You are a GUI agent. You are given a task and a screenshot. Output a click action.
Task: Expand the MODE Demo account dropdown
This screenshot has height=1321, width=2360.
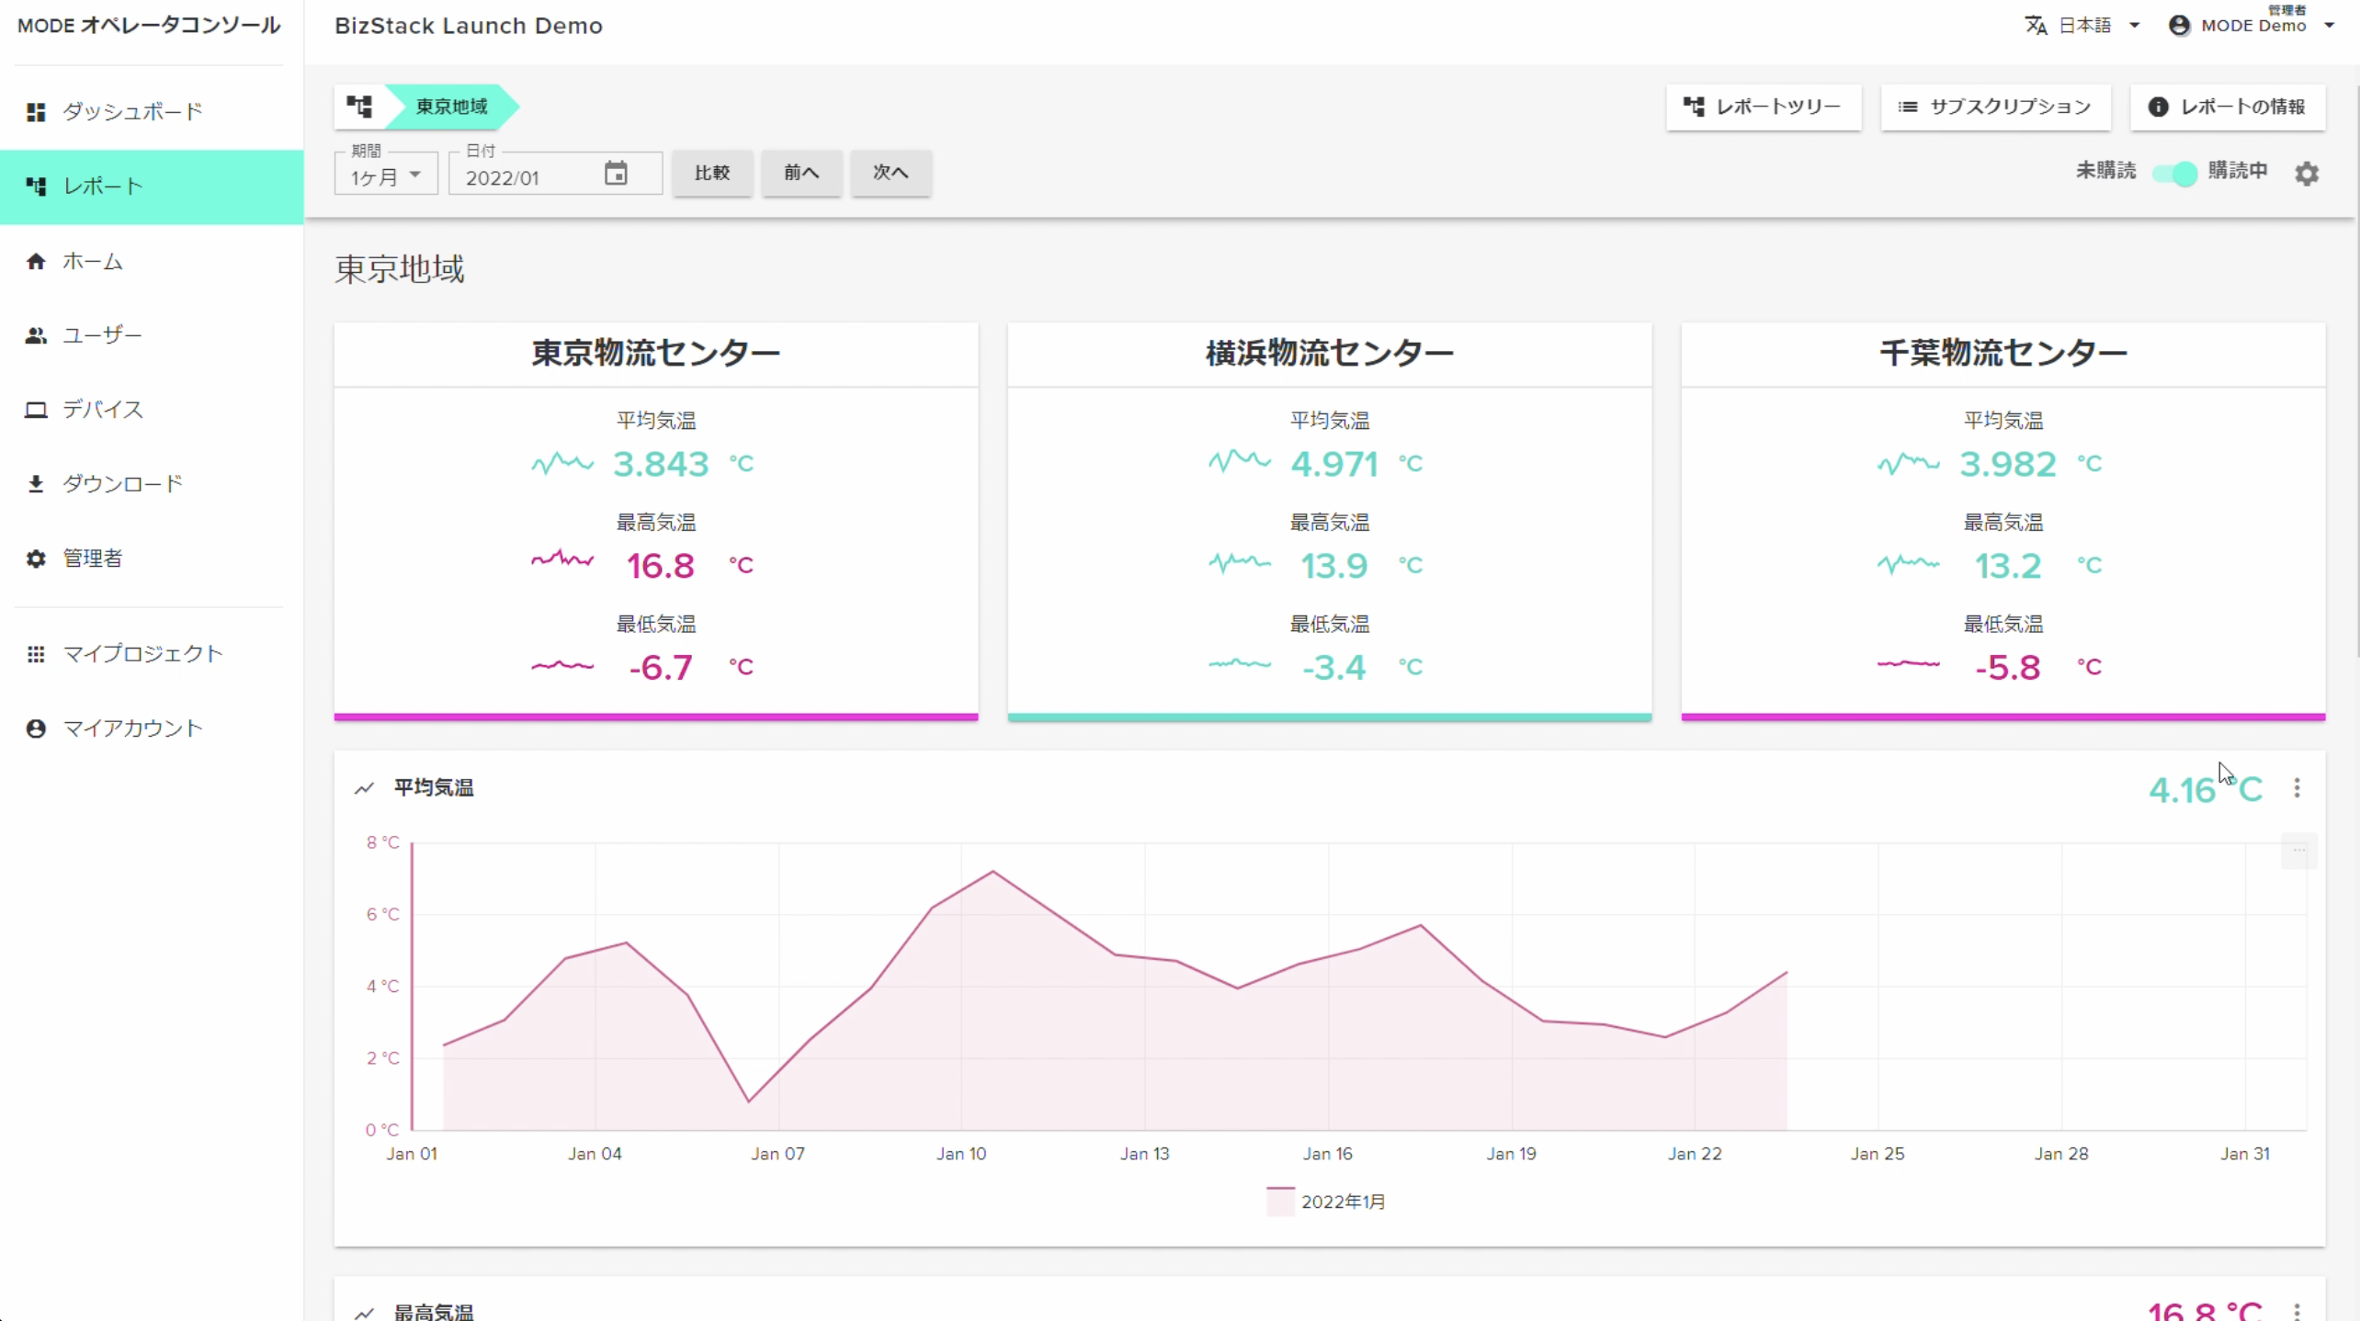(x=2251, y=25)
